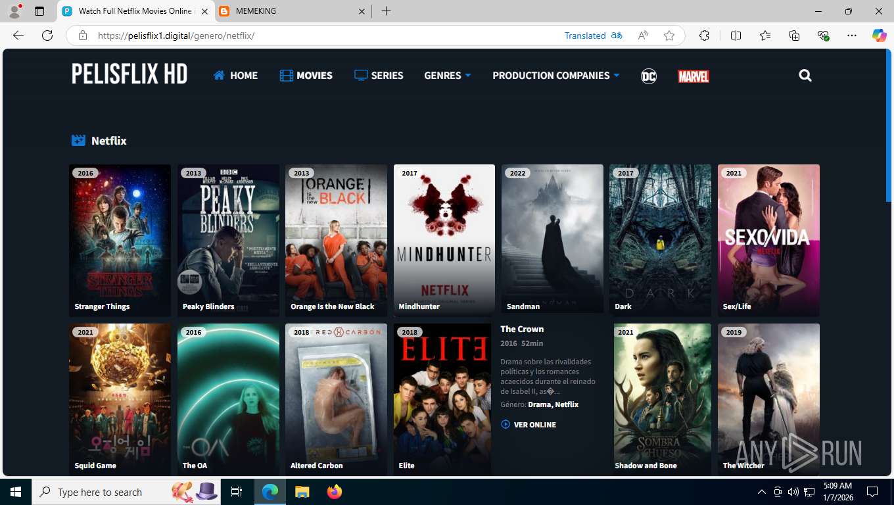The width and height of the screenshot is (894, 505).
Task: Open browser collections
Action: click(x=794, y=36)
